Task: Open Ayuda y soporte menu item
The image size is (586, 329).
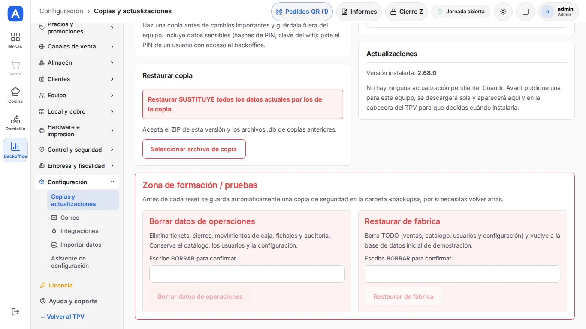Action: pyautogui.click(x=77, y=301)
